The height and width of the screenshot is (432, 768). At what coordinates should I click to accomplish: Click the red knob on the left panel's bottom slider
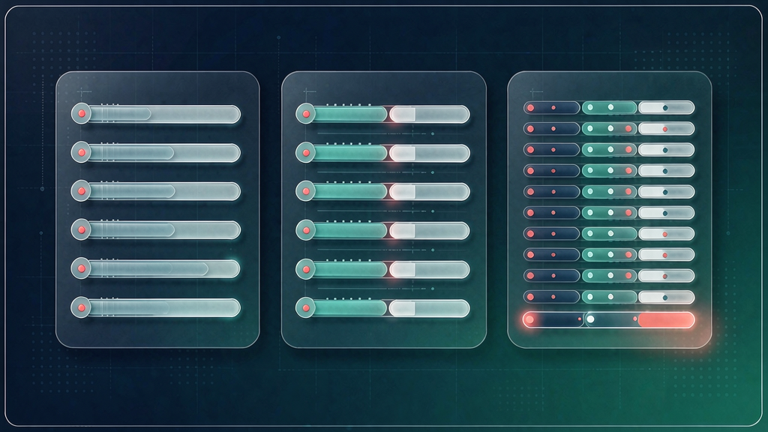coord(82,307)
